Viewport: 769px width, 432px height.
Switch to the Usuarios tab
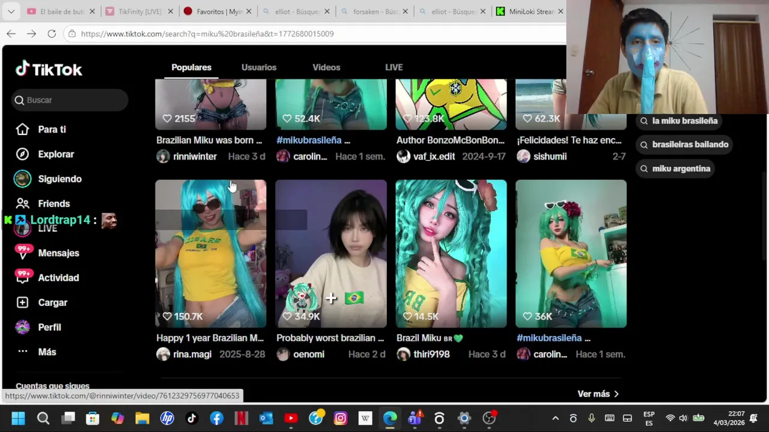pos(259,67)
